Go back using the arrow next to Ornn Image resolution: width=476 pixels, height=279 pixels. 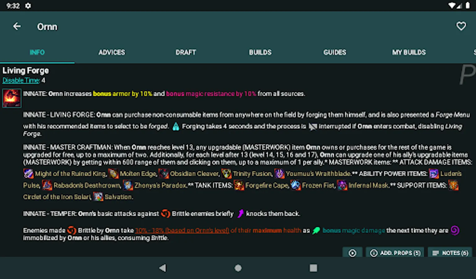click(17, 27)
